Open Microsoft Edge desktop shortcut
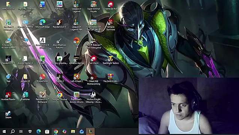The height and width of the screenshot is (135, 239). [42, 24]
